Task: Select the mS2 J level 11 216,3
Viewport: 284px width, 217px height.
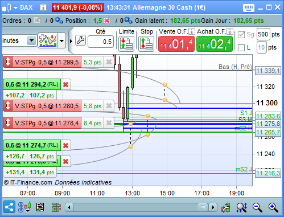Action: 268,173
